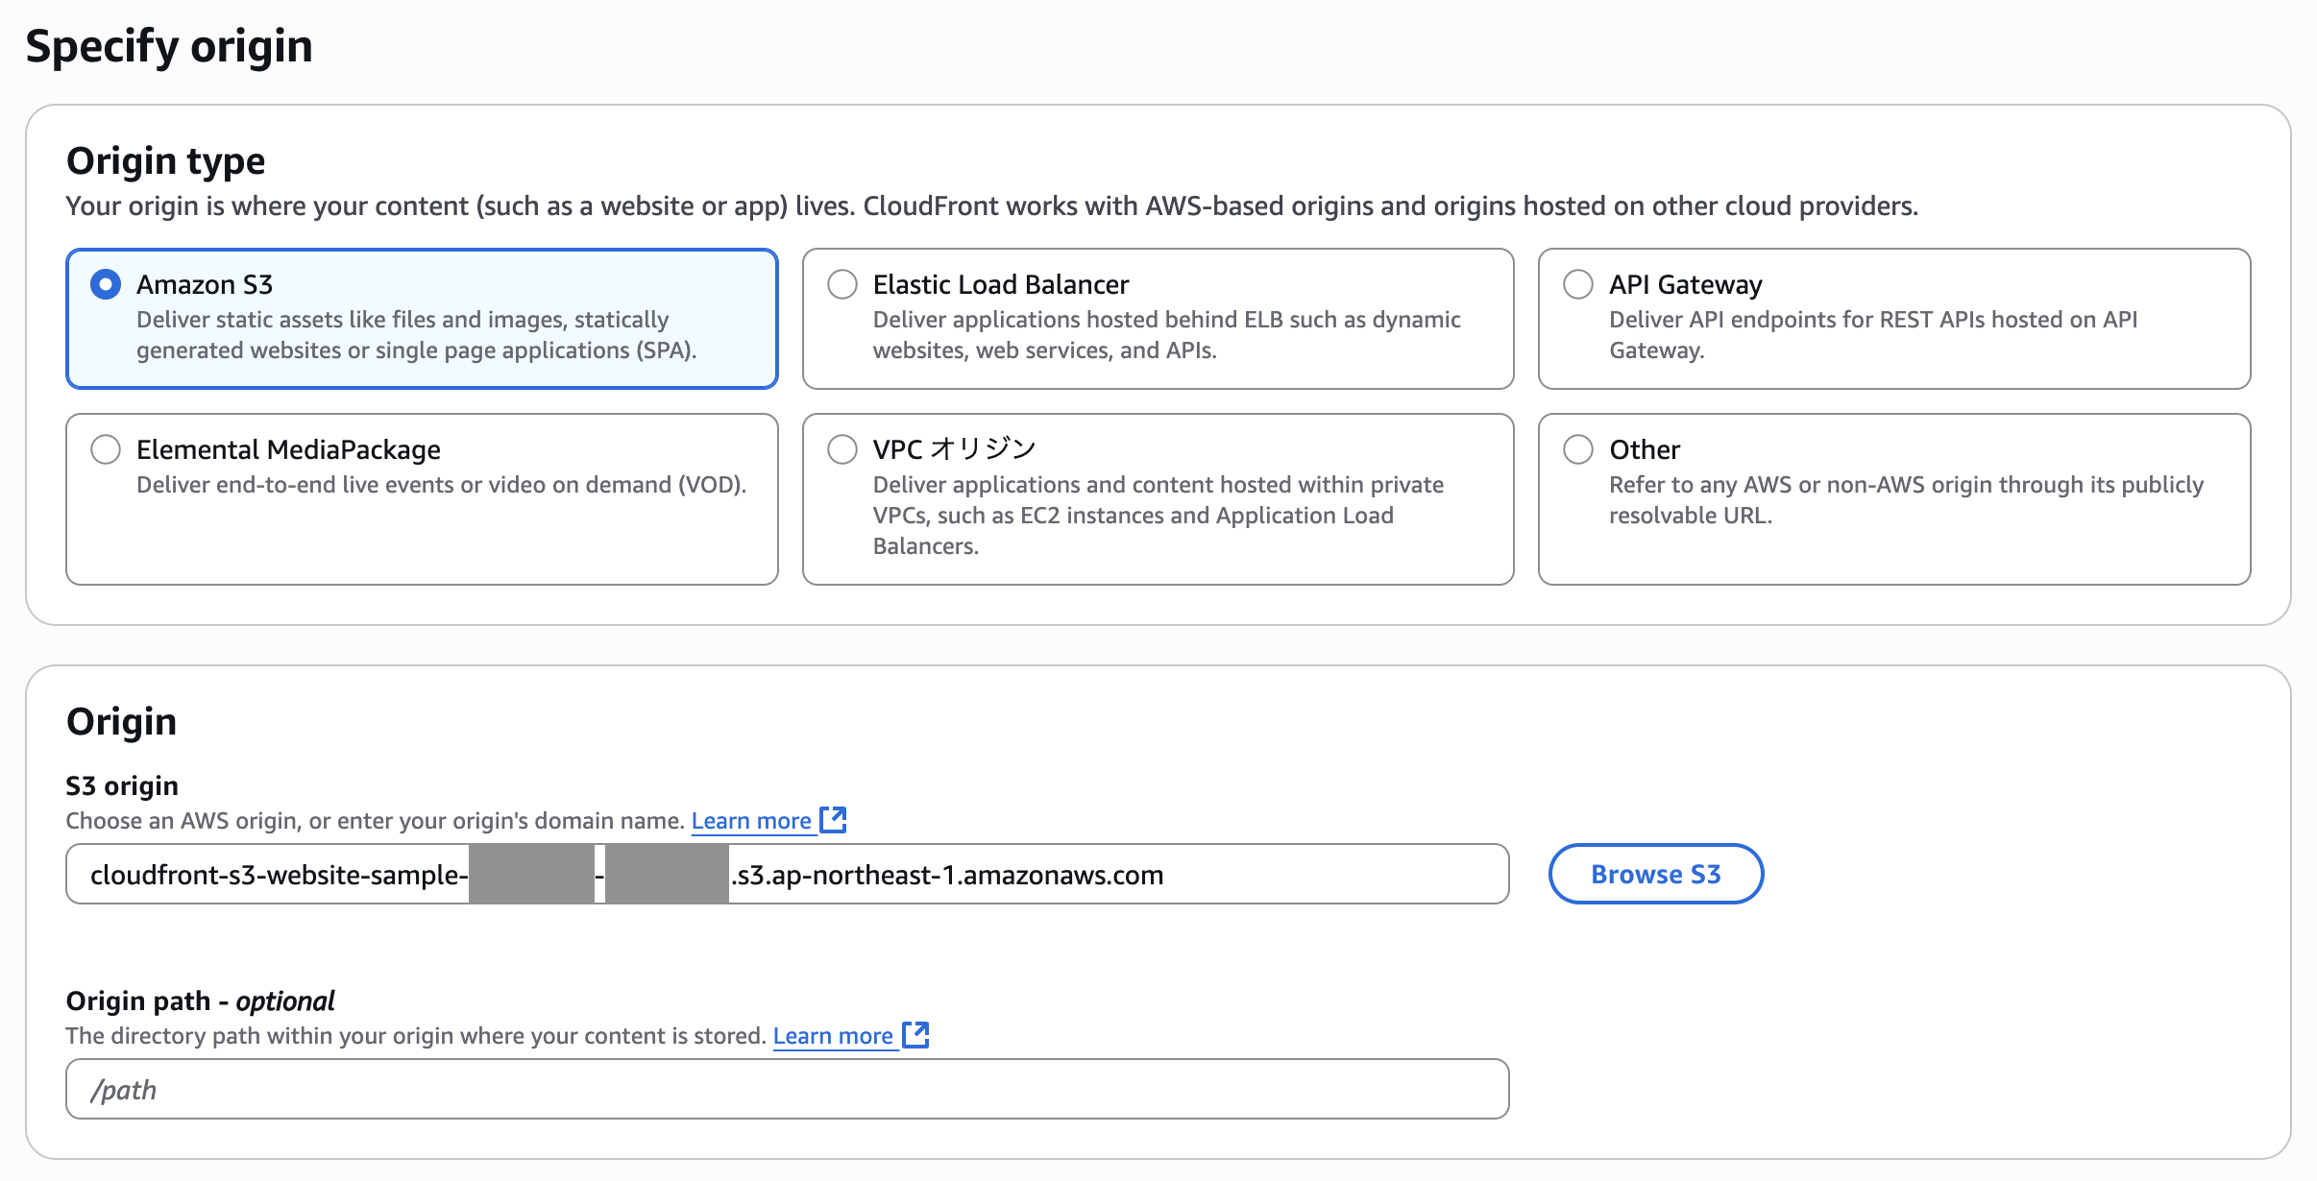Select API Gateway origin type
The image size is (2317, 1181).
[x=1578, y=284]
